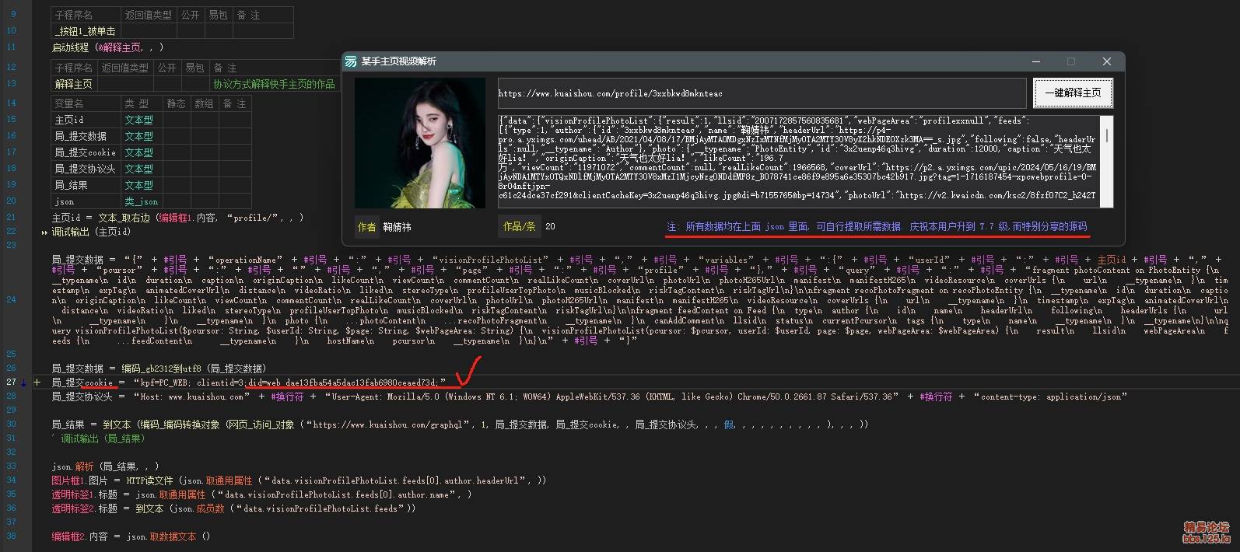1240x552 pixels.
Task: Click the 一键解释主页 button
Action: click(1073, 93)
